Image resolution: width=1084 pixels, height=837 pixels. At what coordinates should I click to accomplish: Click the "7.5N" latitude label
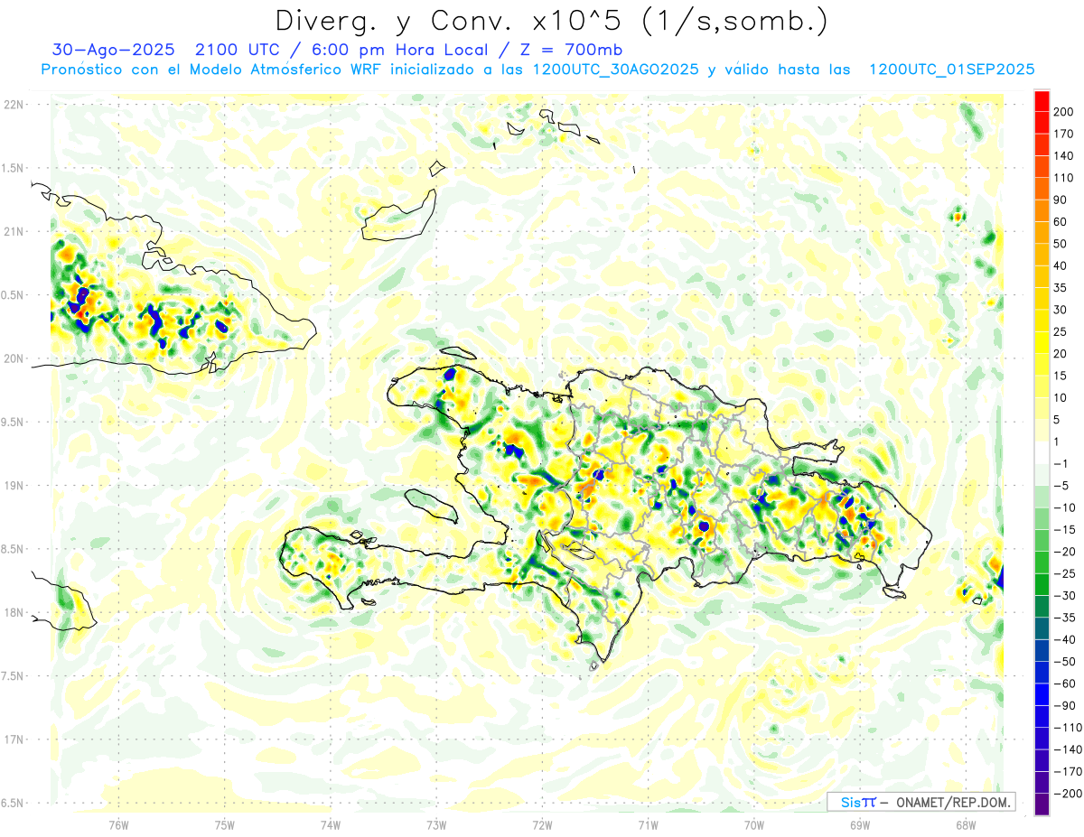[x=13, y=676]
